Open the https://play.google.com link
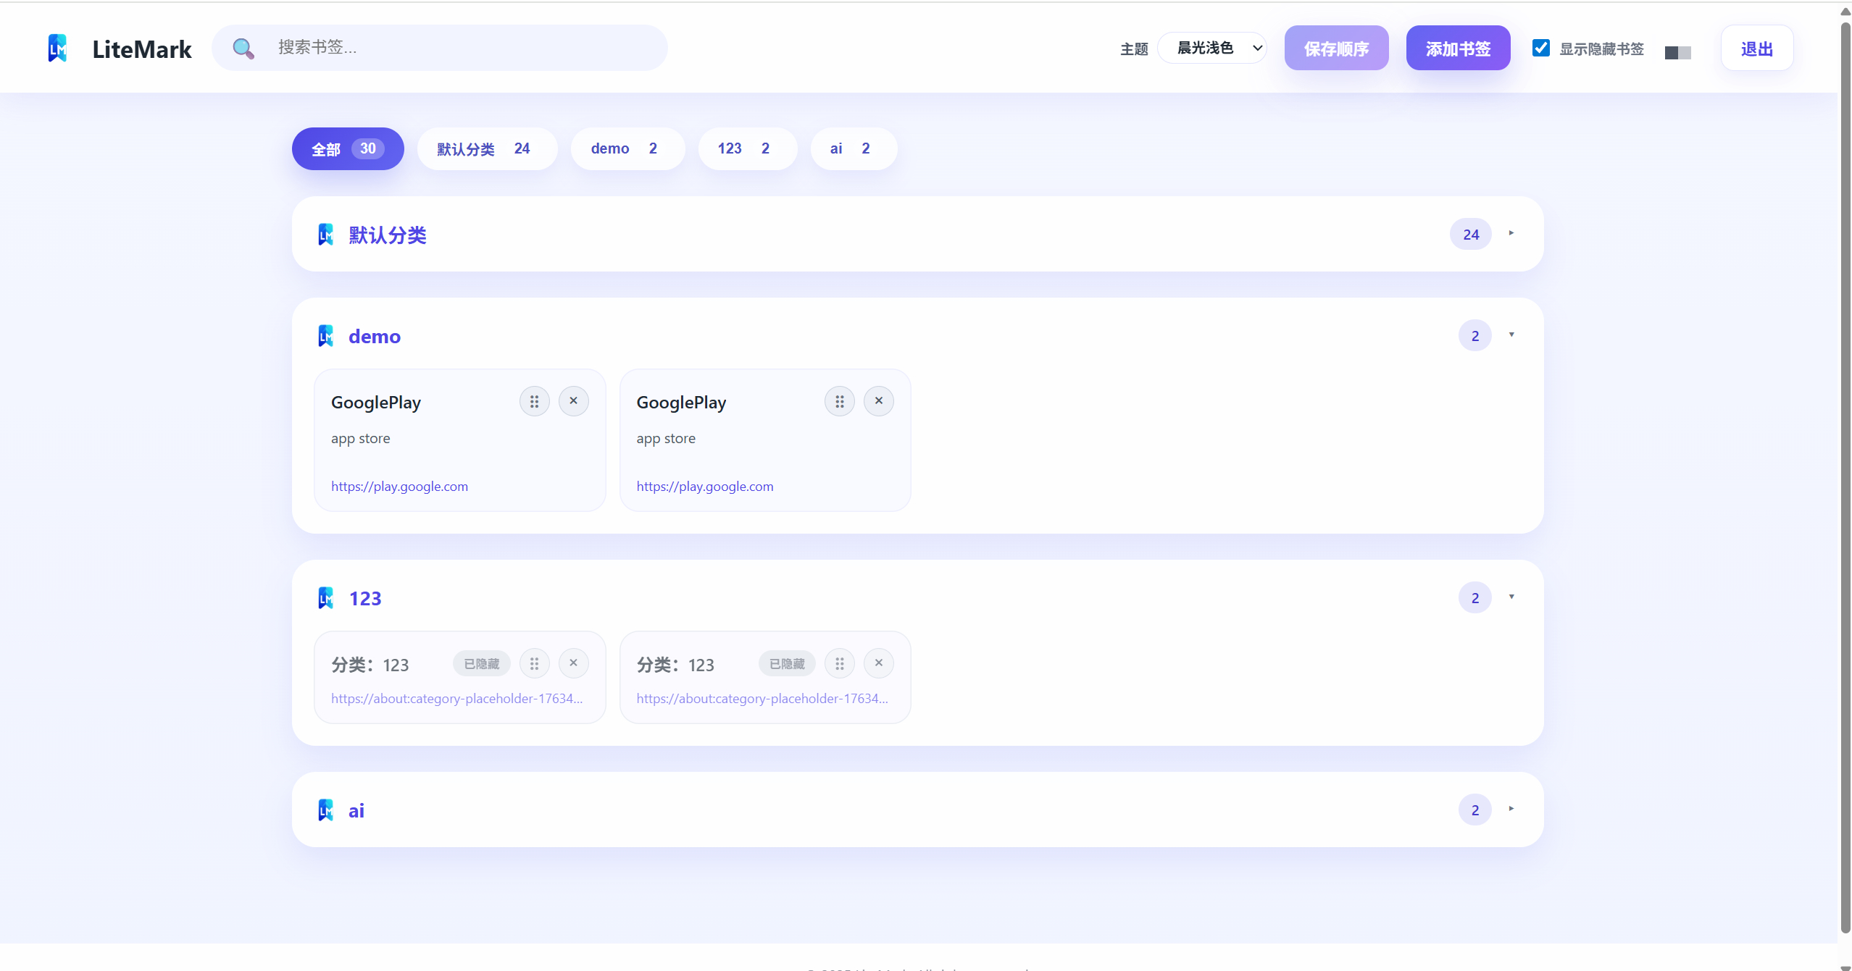 pos(399,486)
